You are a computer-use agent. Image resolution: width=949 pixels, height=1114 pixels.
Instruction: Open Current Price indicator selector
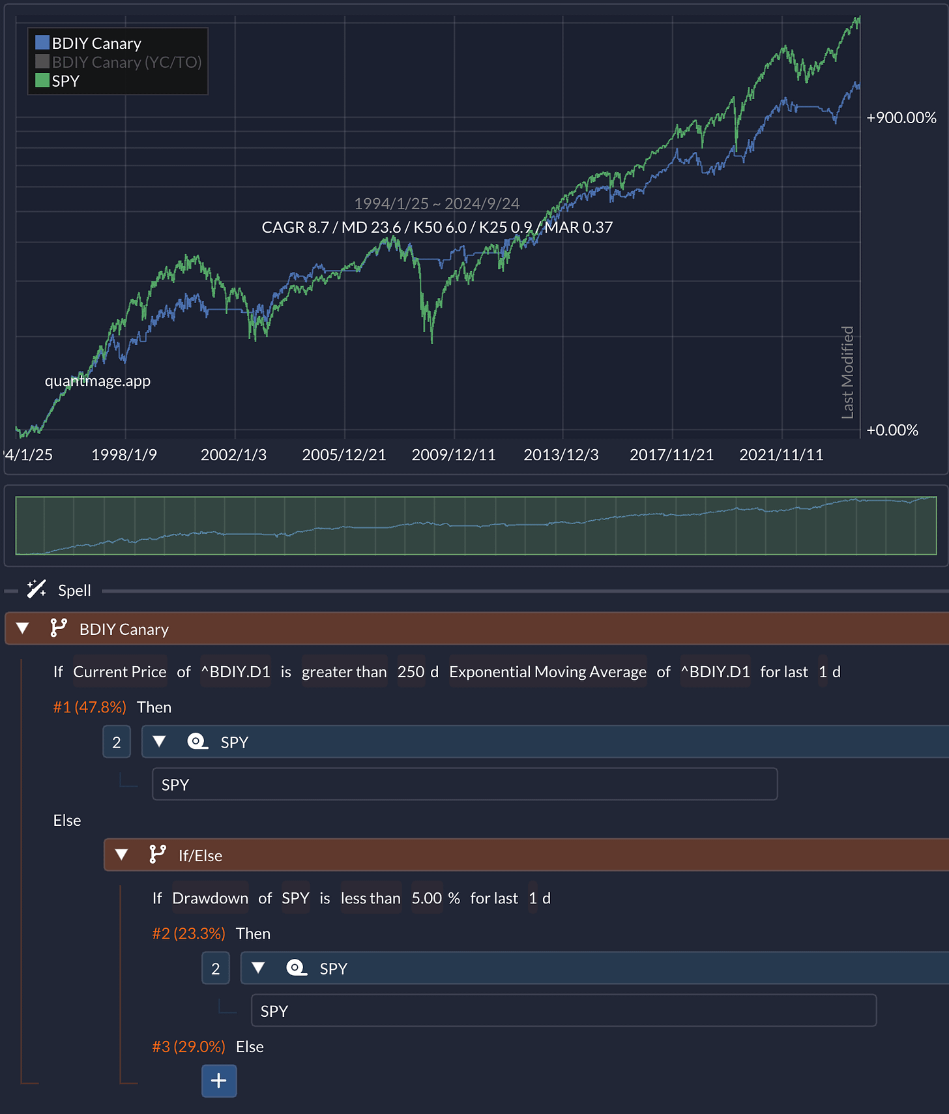point(120,672)
